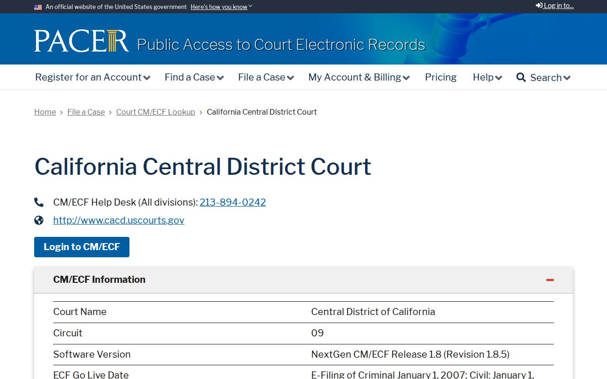Click the Circuit row label
This screenshot has height=379, width=607.
click(x=68, y=333)
